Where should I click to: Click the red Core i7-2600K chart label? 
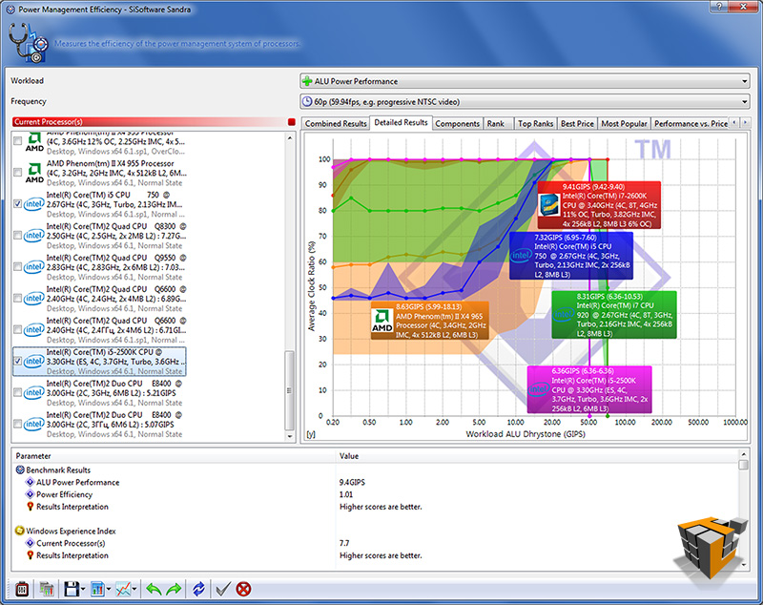599,205
